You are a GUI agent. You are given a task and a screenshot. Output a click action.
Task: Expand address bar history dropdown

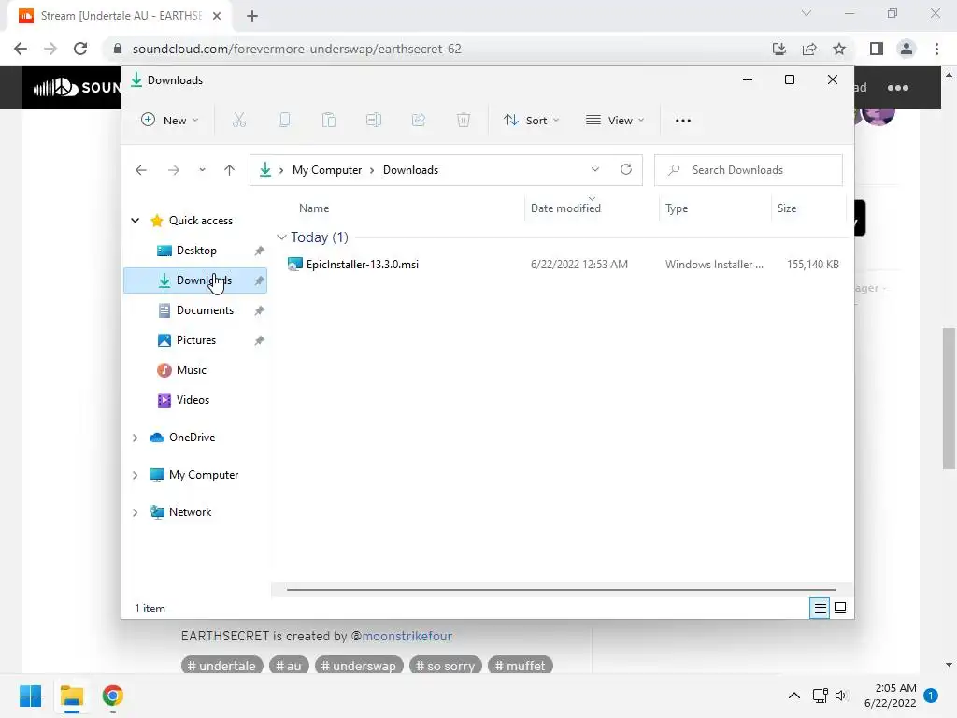point(595,170)
